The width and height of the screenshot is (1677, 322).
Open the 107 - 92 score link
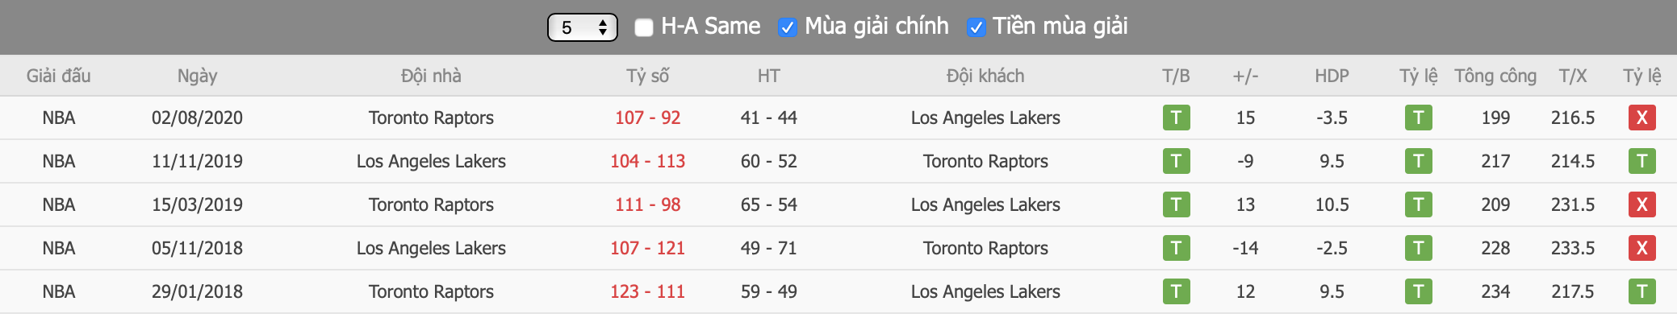pos(647,118)
